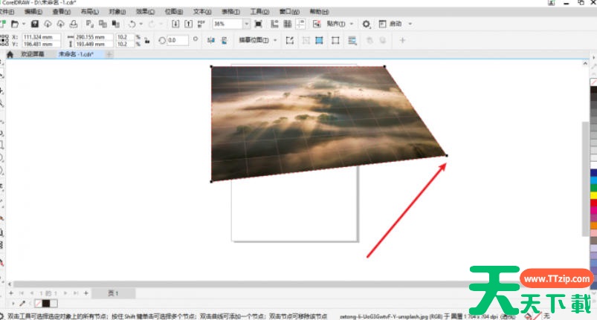The width and height of the screenshot is (597, 320).
Task: Click the plus icon on the property bar
Action: click(403, 40)
